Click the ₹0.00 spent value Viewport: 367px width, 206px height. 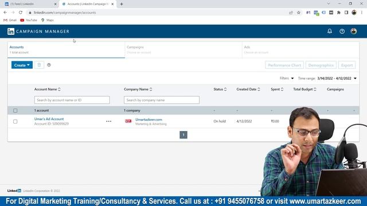tap(275, 121)
